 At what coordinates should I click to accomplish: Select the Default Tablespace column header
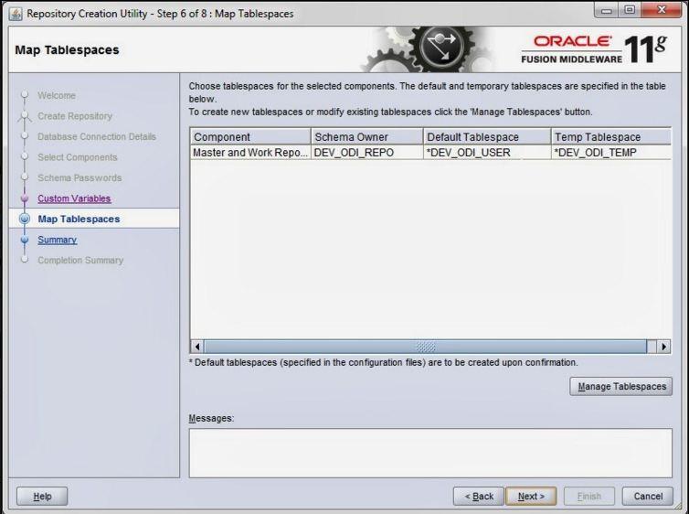[x=487, y=137]
